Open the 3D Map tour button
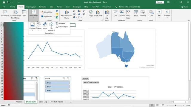191x107 pixels. click(x=107, y=15)
